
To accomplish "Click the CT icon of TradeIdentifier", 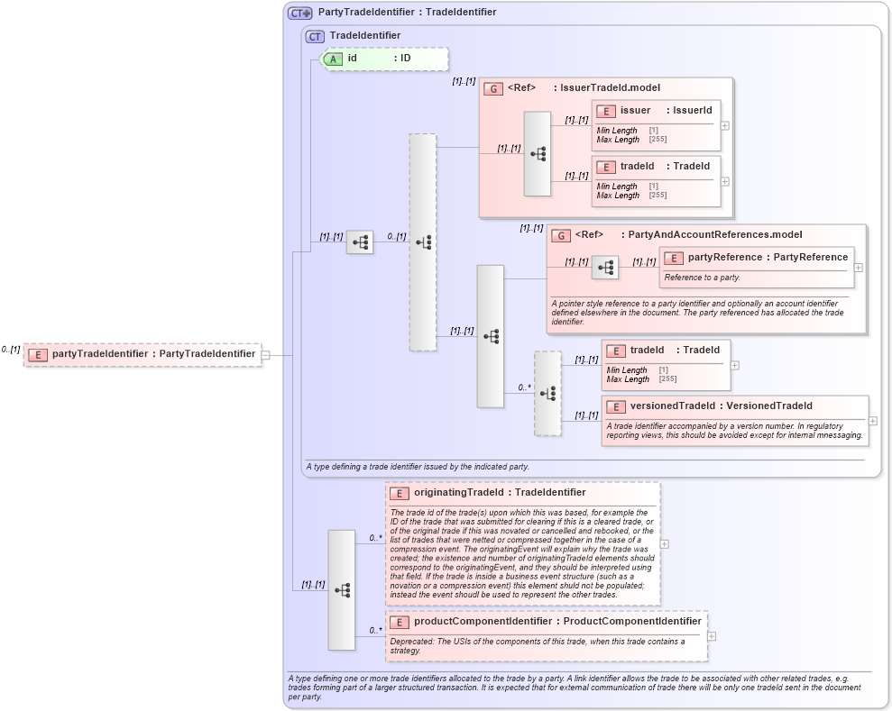I will pos(315,36).
